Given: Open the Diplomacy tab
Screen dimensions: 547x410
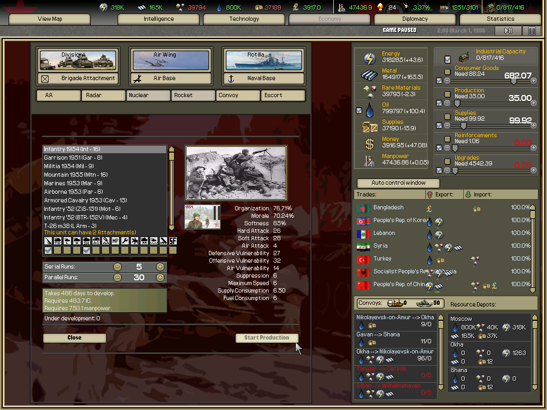Looking at the screenshot, I should tap(415, 19).
